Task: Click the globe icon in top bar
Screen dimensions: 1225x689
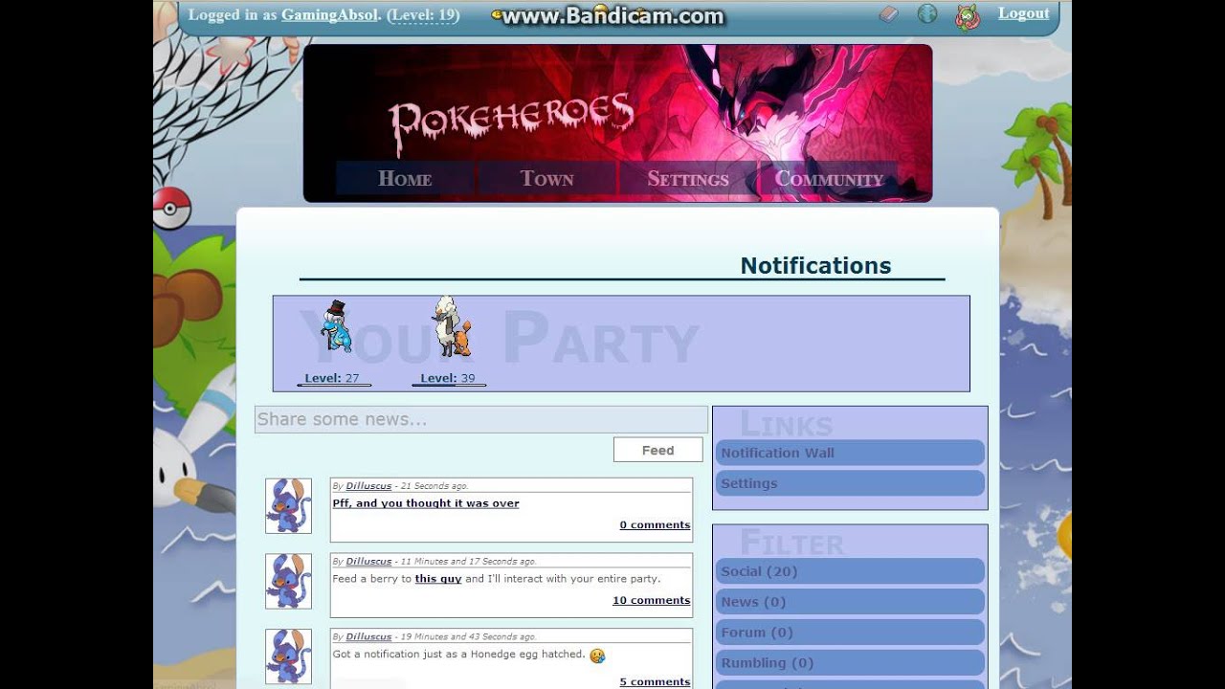Action: pyautogui.click(x=927, y=13)
